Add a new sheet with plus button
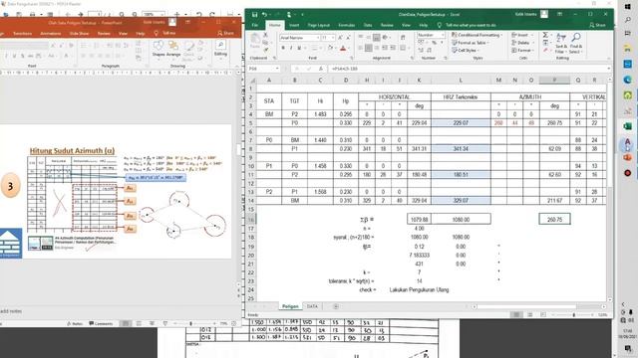 (336, 306)
